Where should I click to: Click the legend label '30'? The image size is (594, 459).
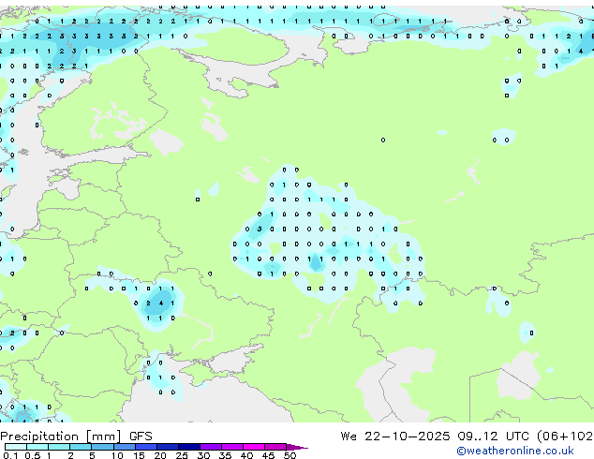(x=203, y=455)
